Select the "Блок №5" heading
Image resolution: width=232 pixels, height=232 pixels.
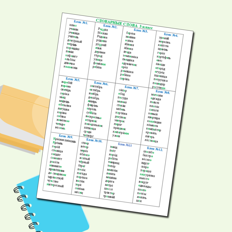[73, 79]
